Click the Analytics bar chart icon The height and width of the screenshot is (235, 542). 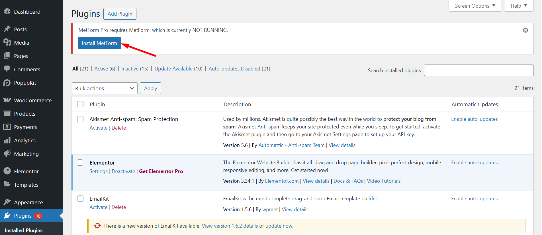[7, 140]
